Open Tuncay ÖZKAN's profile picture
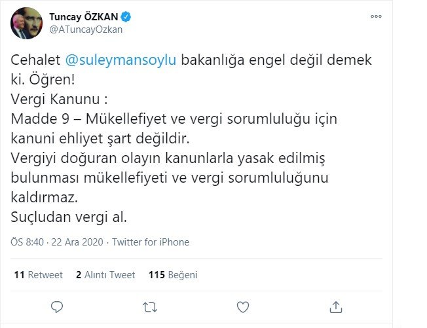Screen dimensions: 427x328 [x=26, y=23]
